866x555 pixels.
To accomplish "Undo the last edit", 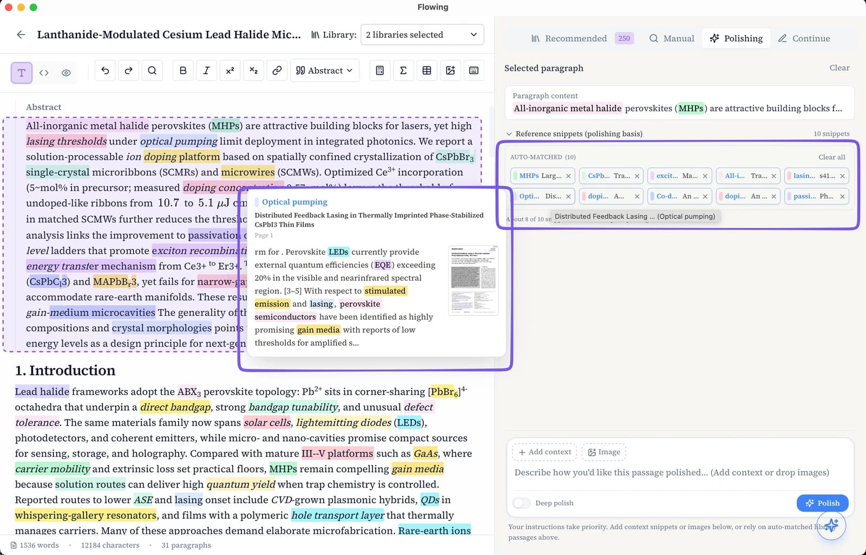I will click(x=105, y=70).
